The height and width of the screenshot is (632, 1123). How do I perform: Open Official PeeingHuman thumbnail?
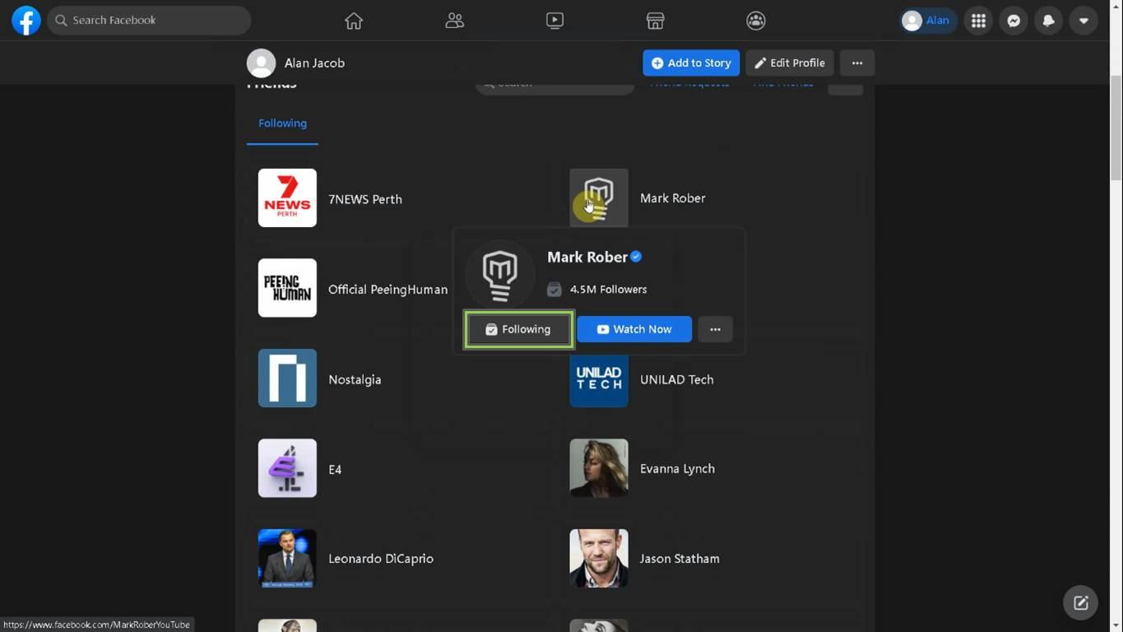287,288
